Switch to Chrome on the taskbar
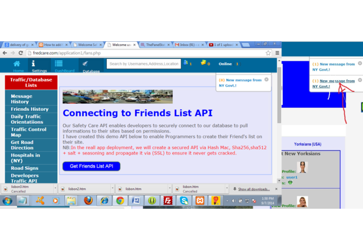363x250 pixels. (x=120, y=200)
